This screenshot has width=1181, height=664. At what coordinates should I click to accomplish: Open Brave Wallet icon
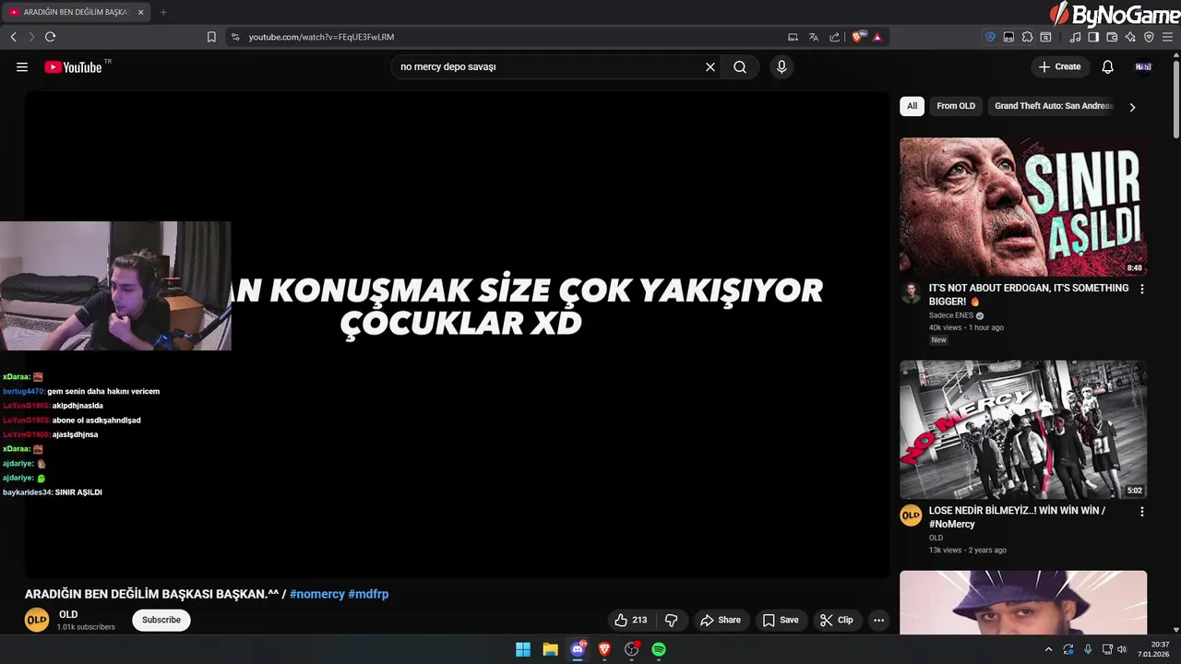coord(1112,37)
